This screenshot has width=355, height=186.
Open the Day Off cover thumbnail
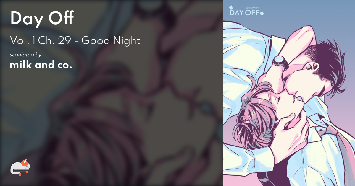(x=289, y=93)
